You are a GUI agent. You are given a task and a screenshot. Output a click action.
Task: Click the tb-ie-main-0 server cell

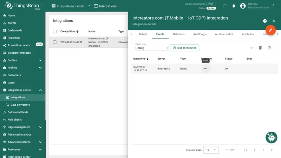[x=164, y=68]
